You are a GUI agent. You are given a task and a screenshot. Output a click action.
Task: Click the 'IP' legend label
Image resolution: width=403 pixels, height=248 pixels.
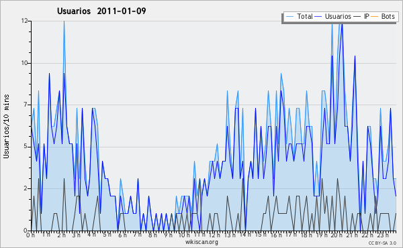point(367,16)
